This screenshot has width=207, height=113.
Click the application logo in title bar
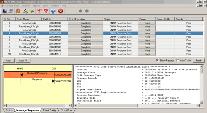(x=2, y=2)
